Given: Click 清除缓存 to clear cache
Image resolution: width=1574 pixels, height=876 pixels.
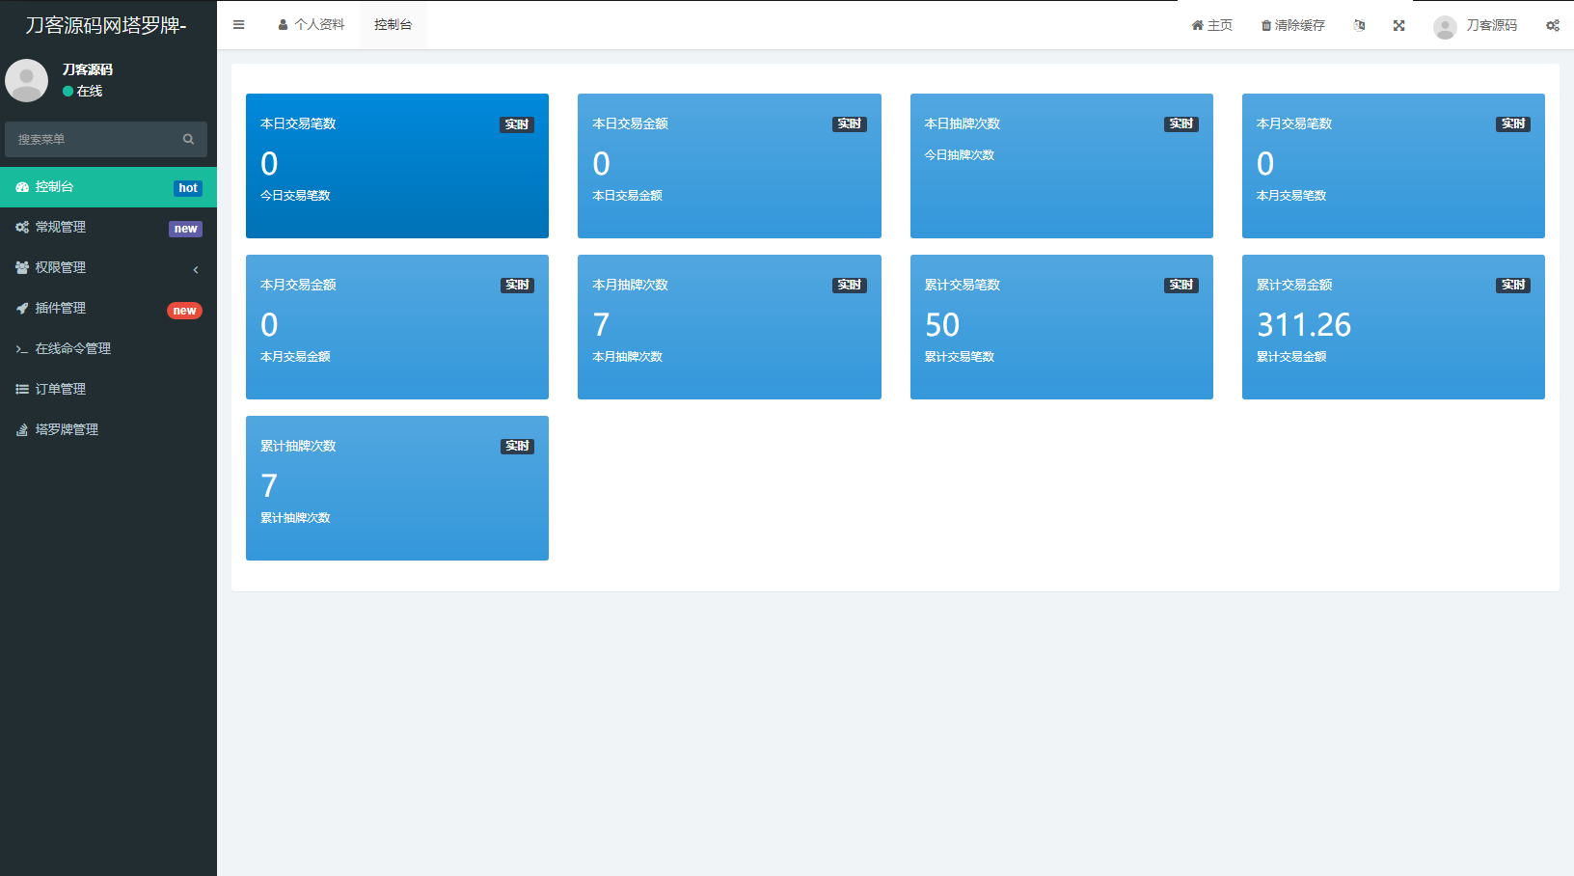Looking at the screenshot, I should (1292, 25).
